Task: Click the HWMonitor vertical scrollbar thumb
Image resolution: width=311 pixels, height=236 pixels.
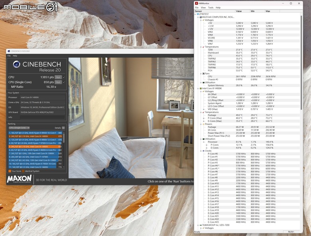Action: 301,62
